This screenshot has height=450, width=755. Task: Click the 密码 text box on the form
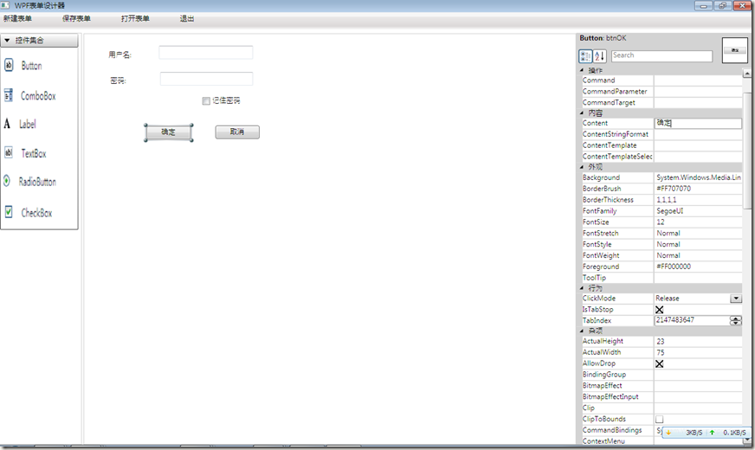coord(206,79)
